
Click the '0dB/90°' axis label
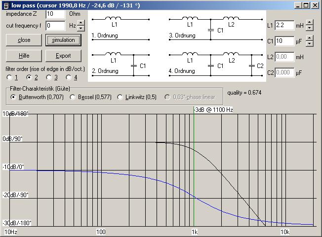pos(12,139)
